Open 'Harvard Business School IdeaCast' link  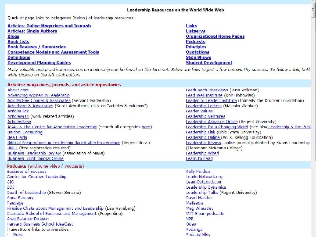click(40, 224)
